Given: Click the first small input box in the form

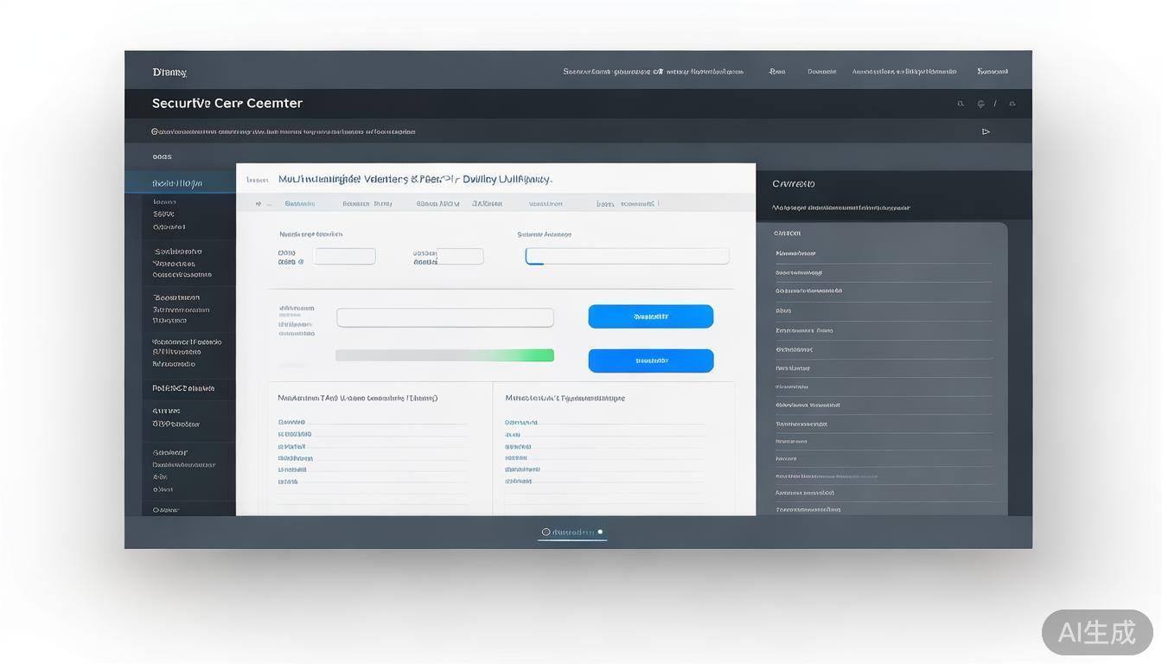Looking at the screenshot, I should (x=344, y=256).
